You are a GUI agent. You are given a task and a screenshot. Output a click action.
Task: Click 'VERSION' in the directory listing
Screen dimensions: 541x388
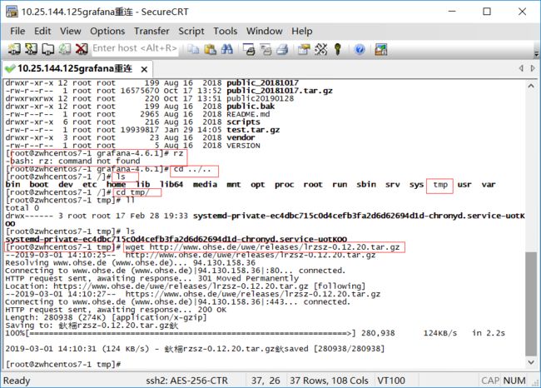pos(243,146)
